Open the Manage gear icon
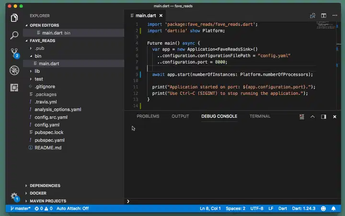Viewport: 345px width, 216px height. coord(15,197)
